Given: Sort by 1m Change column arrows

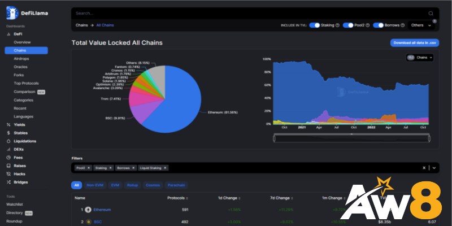Looking at the screenshot, I should click(x=344, y=198).
